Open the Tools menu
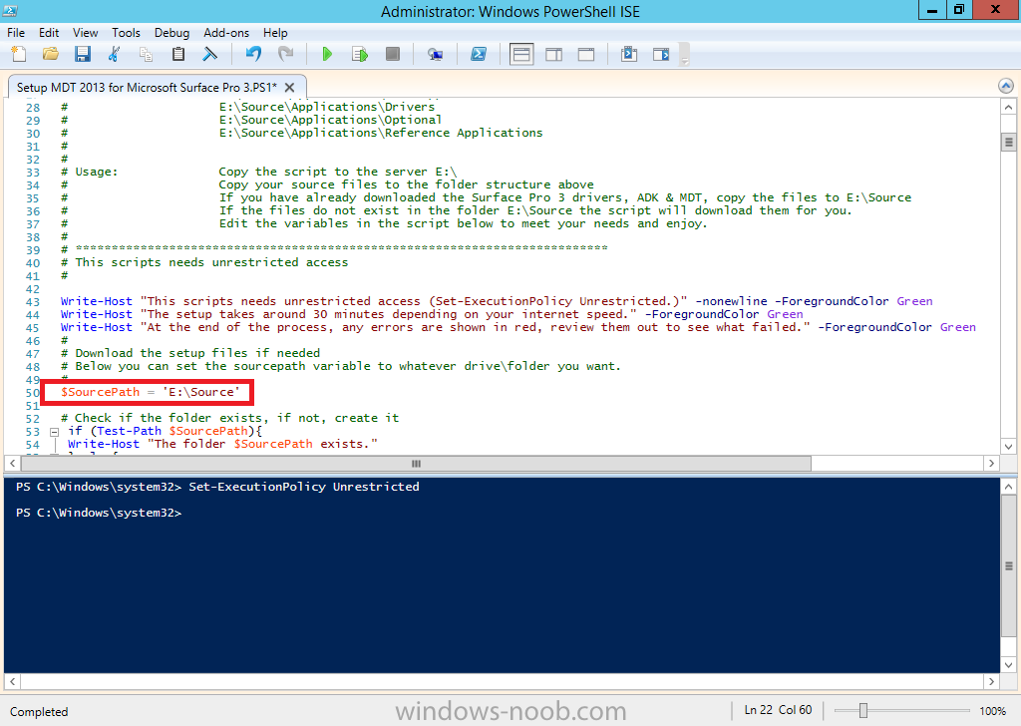This screenshot has height=726, width=1021. coord(126,33)
